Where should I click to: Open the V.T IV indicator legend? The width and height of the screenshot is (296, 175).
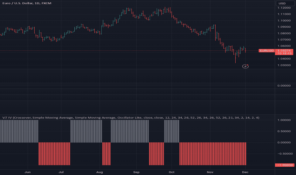click(131, 118)
